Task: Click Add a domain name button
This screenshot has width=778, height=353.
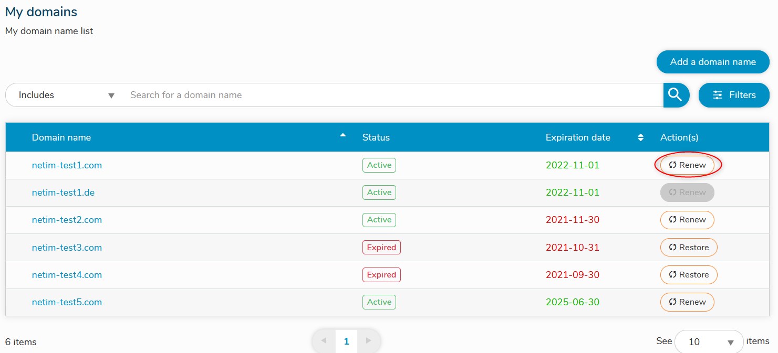Action: click(713, 62)
